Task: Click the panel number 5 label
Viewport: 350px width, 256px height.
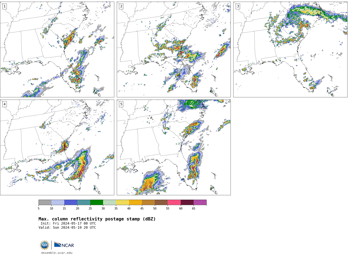Action: tap(121, 104)
